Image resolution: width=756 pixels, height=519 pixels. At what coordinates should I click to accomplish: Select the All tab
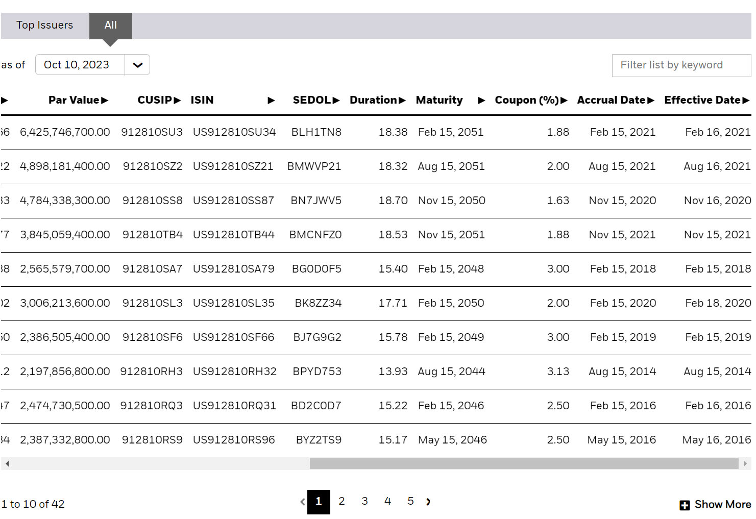pyautogui.click(x=111, y=26)
